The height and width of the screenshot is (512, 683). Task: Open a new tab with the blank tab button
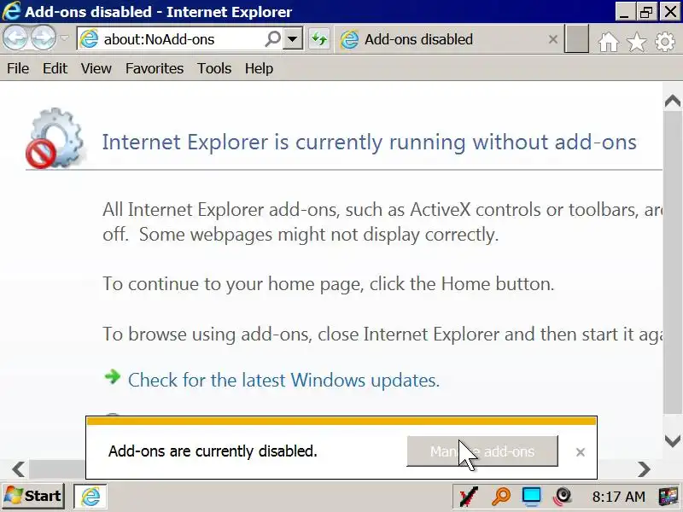click(577, 38)
